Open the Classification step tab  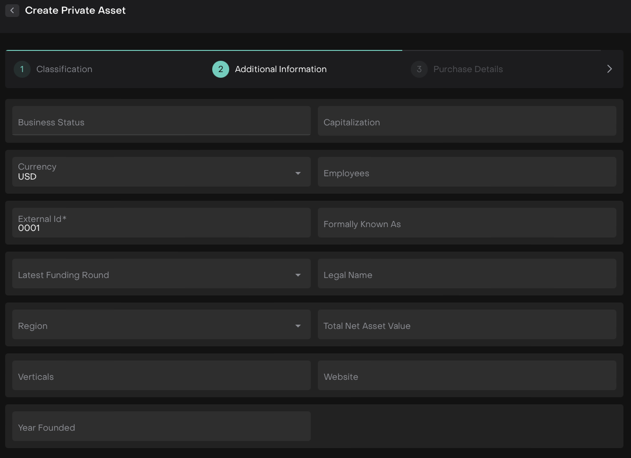coord(64,69)
